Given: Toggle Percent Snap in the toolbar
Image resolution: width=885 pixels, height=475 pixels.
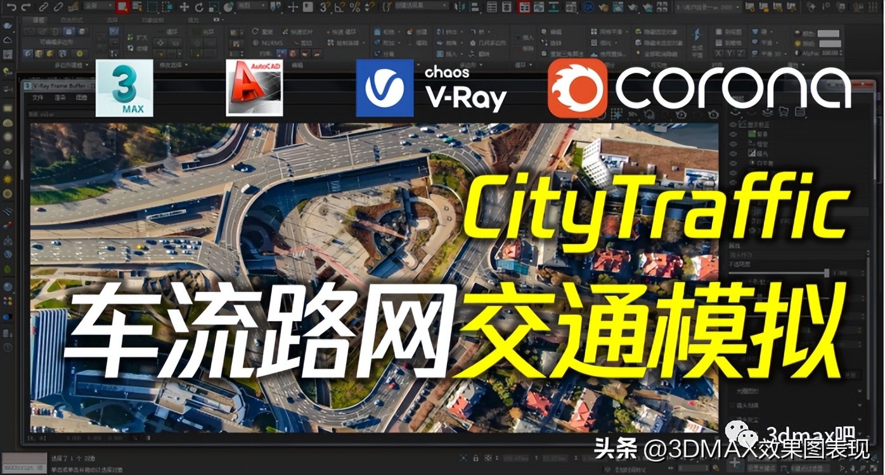Looking at the screenshot, I should pos(355,6).
